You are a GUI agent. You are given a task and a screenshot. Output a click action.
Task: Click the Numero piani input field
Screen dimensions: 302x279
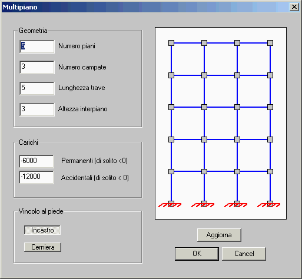click(x=37, y=46)
